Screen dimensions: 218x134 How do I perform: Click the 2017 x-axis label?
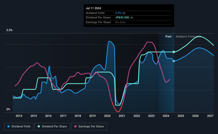coord(63,116)
